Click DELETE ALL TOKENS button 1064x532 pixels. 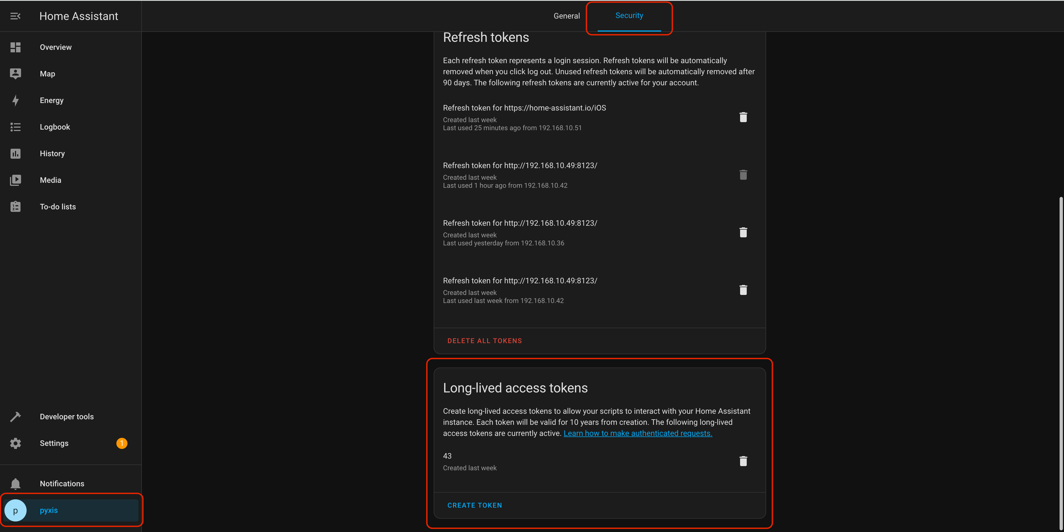(x=485, y=341)
